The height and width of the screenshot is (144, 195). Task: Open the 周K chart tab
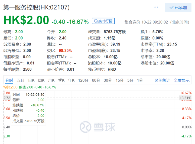click(x=41, y=80)
